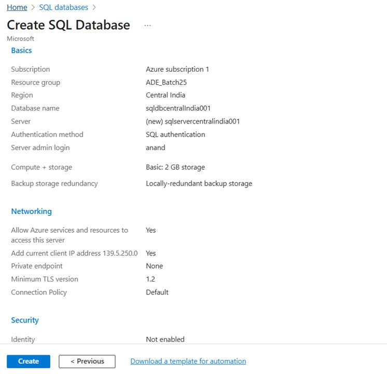387x374 pixels.
Task: Click the Minimum TLS version label
Action: [45, 279]
